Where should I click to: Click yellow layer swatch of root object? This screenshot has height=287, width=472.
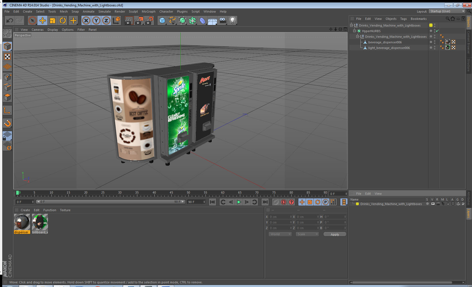(431, 25)
